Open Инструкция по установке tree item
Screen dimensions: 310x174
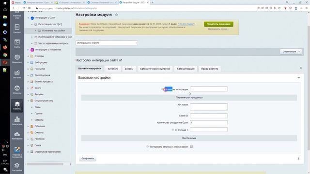[x=55, y=37]
